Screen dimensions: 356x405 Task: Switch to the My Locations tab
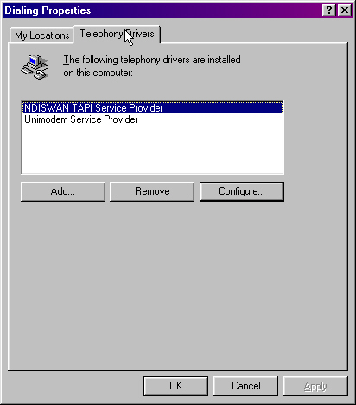tap(42, 35)
